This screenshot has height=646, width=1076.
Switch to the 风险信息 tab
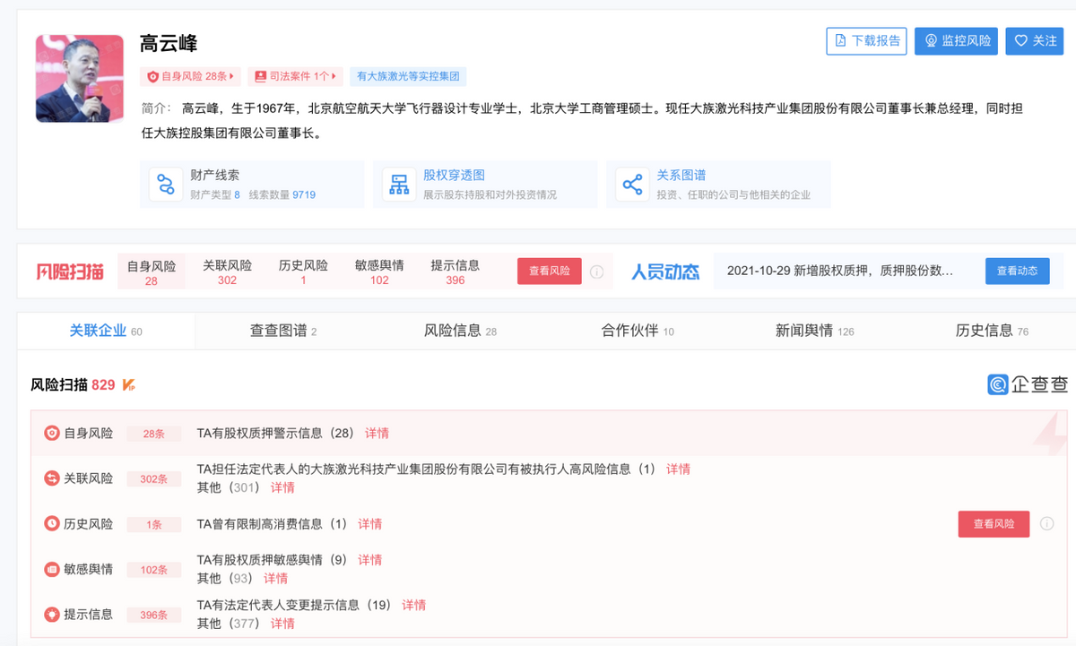460,331
